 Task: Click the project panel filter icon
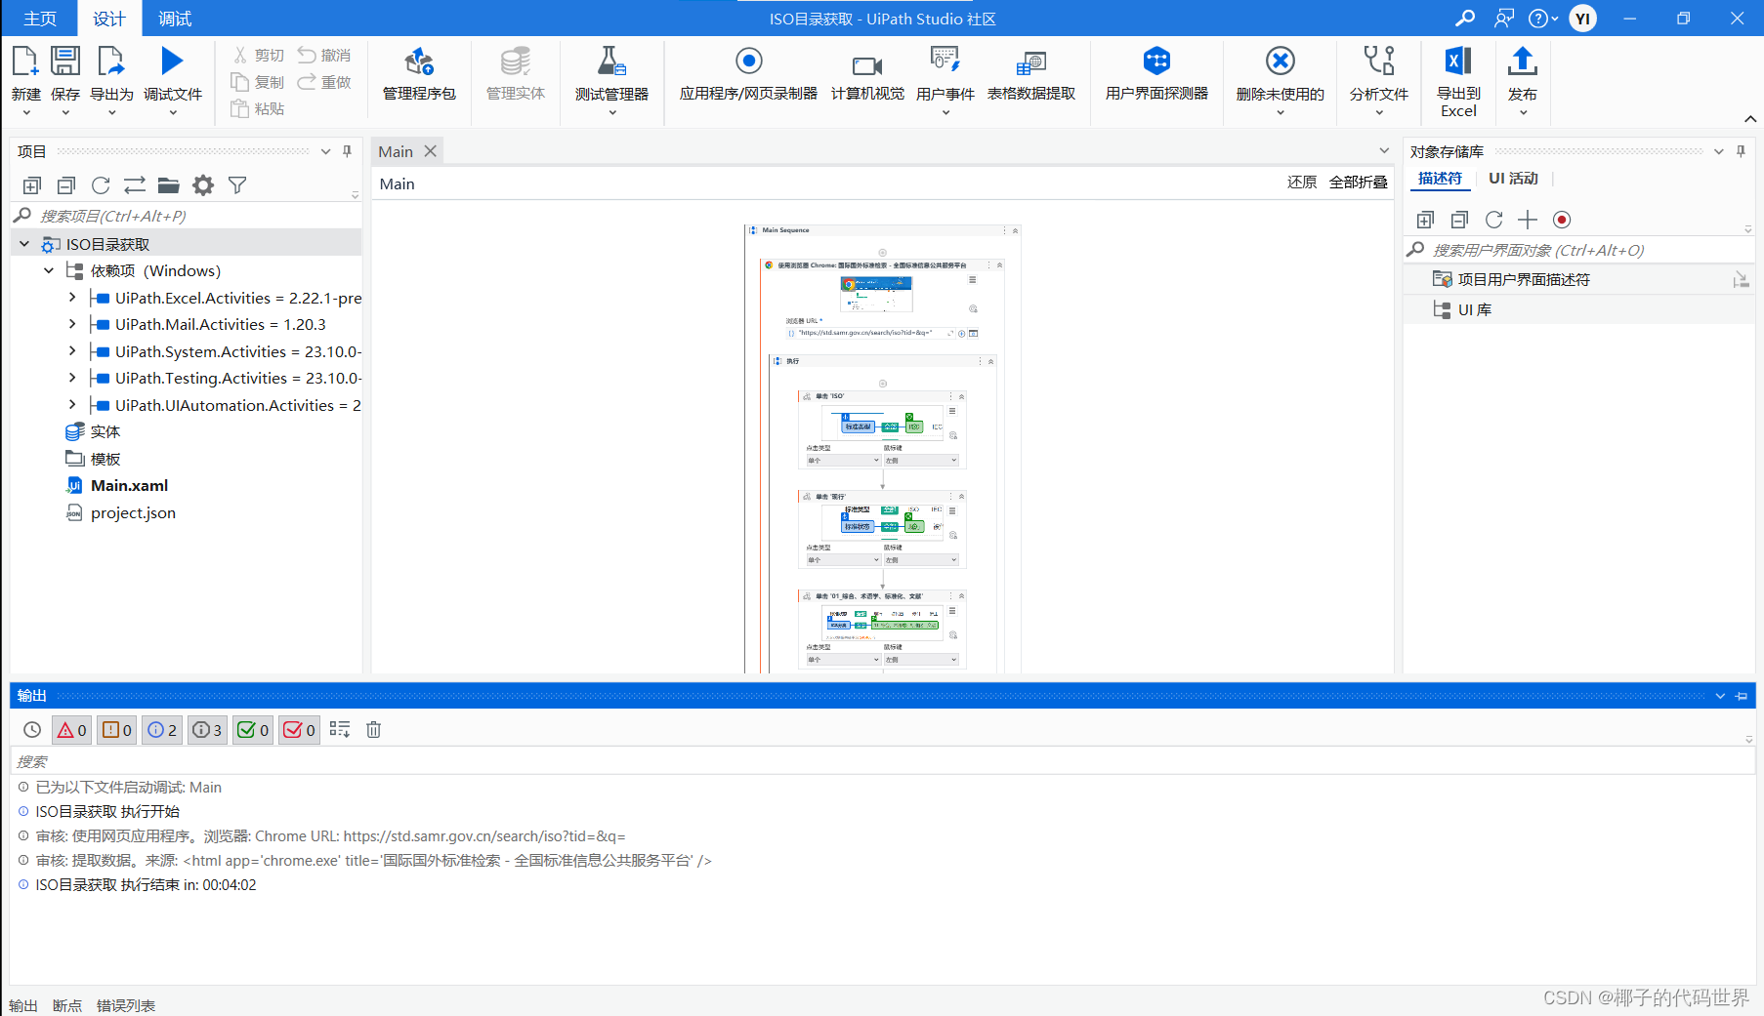coord(237,185)
